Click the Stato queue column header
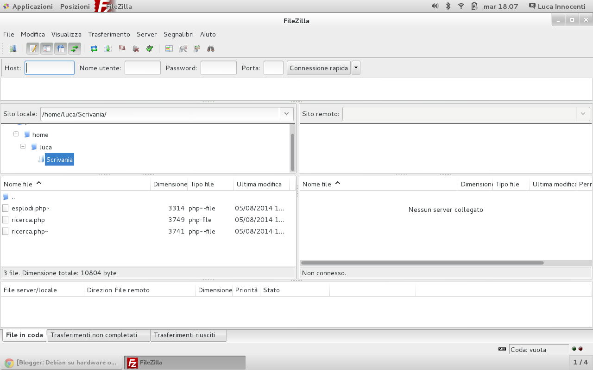593x370 pixels. [295, 290]
